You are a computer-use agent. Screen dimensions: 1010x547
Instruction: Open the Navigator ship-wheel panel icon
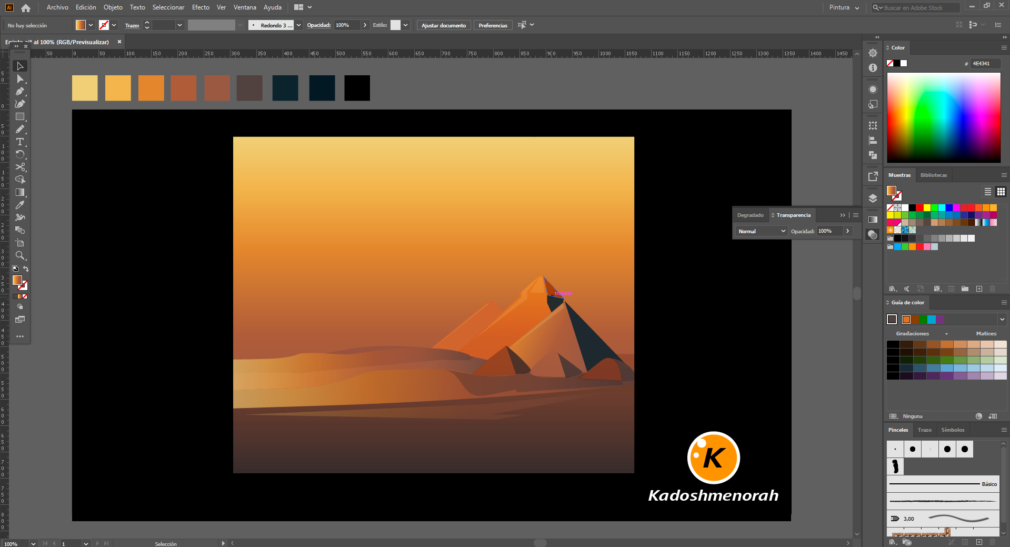pyautogui.click(x=873, y=53)
